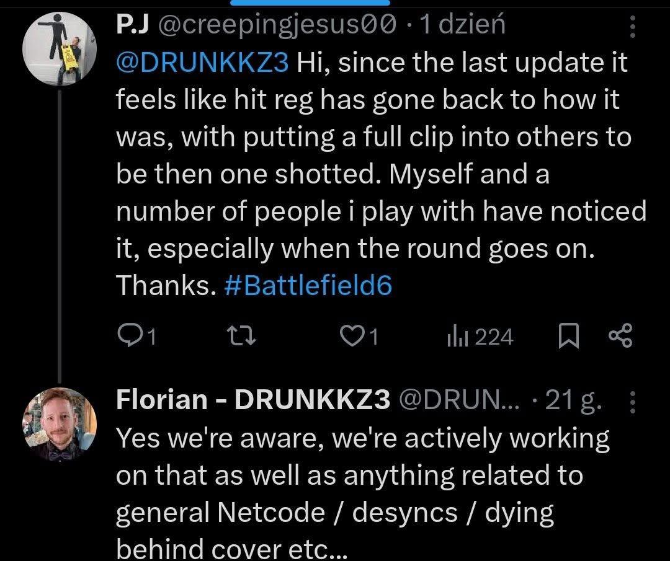Share P.J's tweet via share icon
This screenshot has height=561, width=670.
point(619,337)
